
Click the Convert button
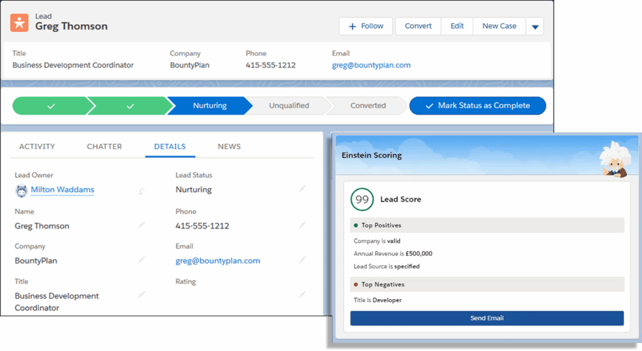418,26
